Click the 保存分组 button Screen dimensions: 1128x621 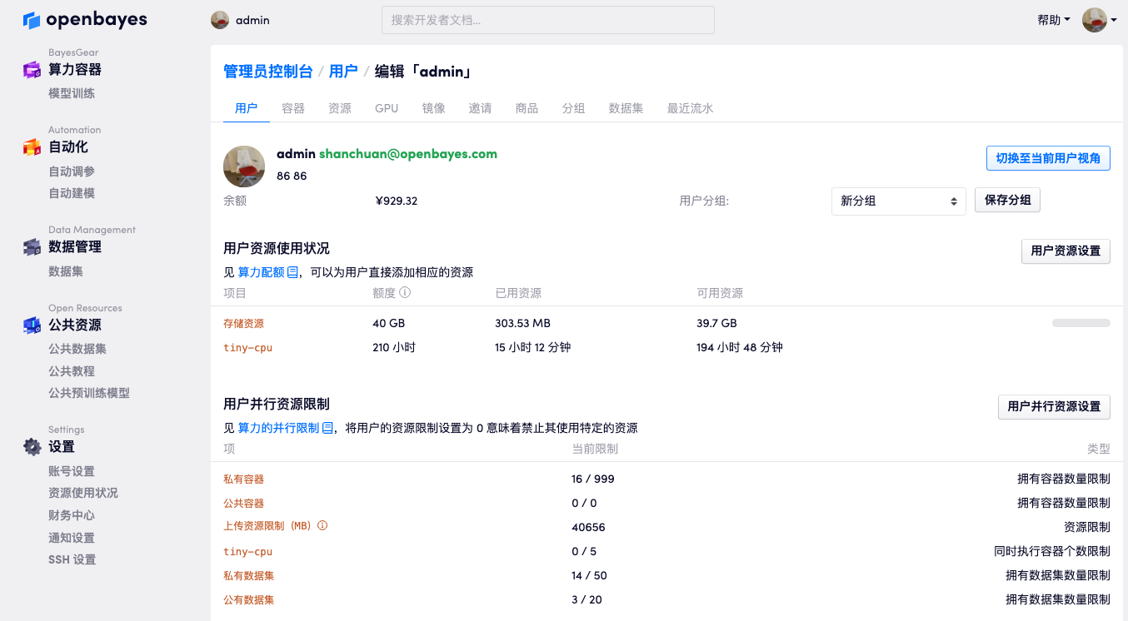tap(1007, 201)
